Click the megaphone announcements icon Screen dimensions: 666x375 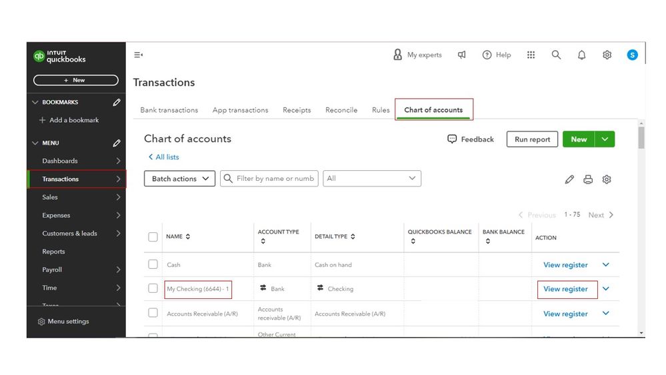(461, 55)
